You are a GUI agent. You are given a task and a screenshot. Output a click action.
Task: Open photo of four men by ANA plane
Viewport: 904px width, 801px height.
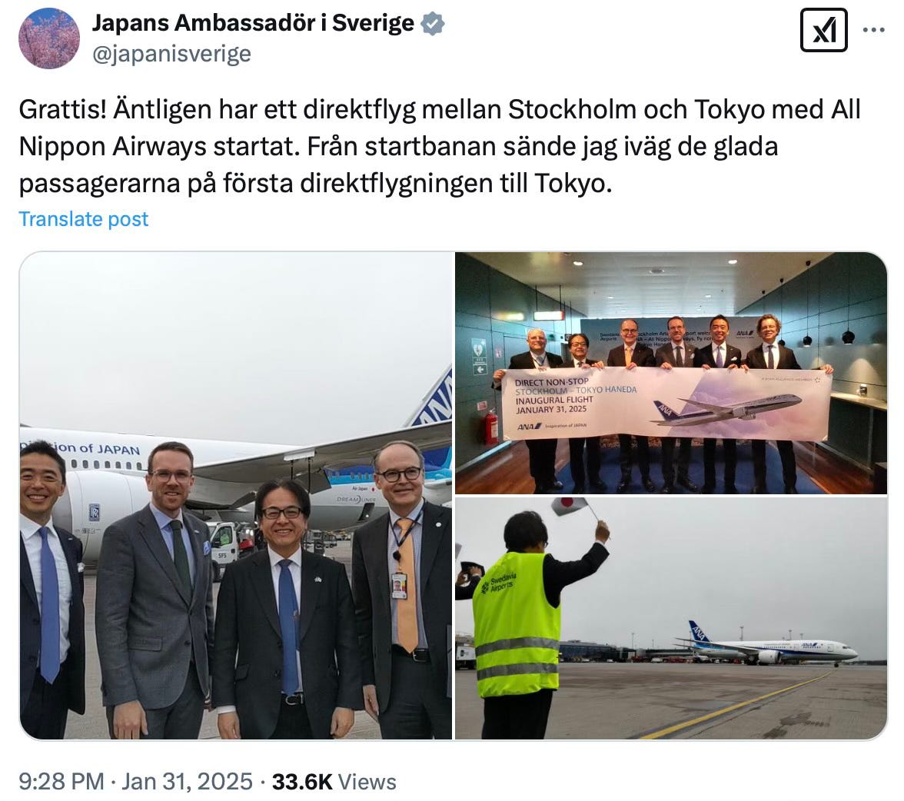(236, 495)
